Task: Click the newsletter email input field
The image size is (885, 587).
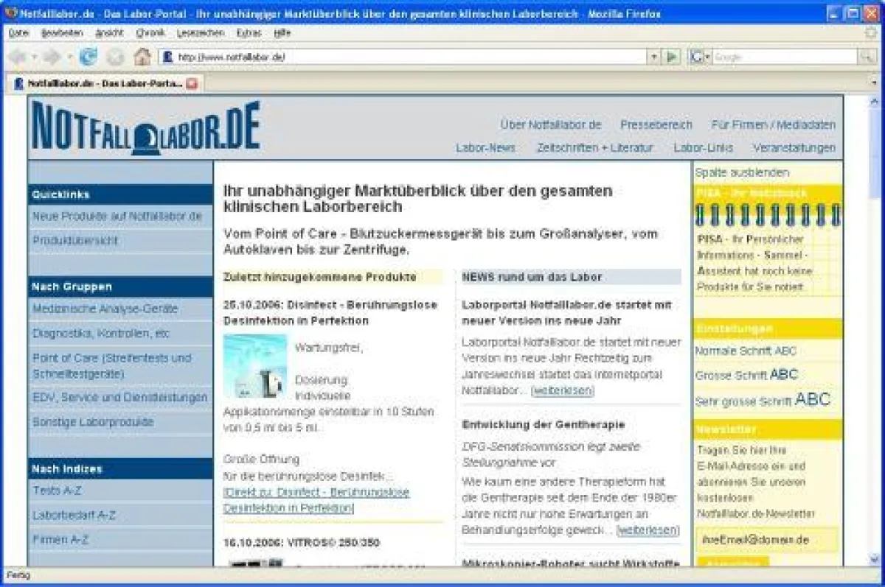Action: pos(767,539)
